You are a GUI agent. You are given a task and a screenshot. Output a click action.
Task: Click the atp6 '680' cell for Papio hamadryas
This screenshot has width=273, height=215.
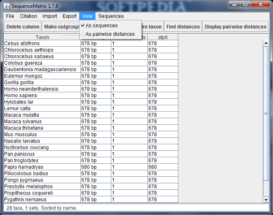pos(163,167)
